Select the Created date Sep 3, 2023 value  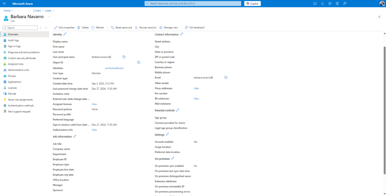[103, 84]
